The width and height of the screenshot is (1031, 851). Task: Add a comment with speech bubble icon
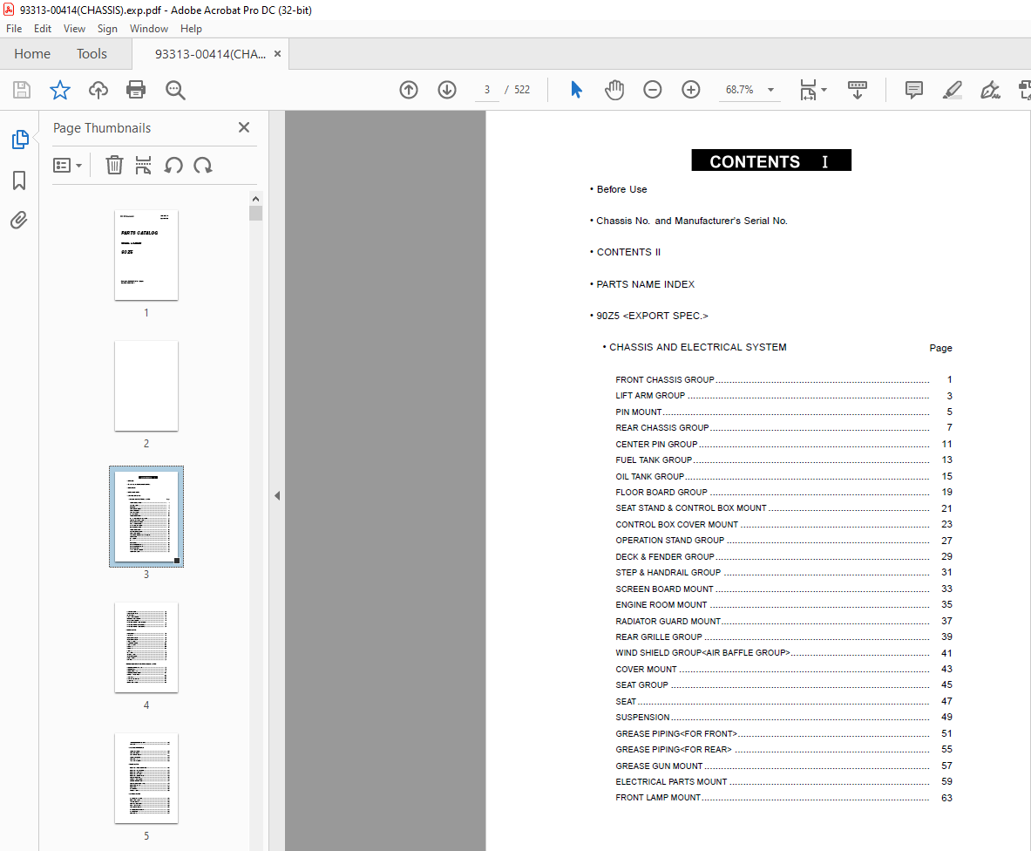click(914, 90)
